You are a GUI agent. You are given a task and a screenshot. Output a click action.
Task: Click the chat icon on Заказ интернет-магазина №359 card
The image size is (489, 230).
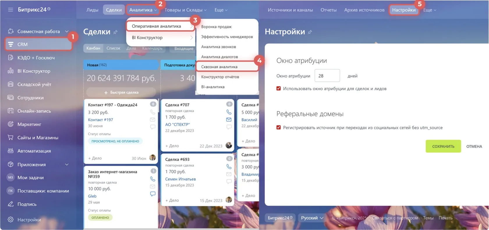click(153, 194)
